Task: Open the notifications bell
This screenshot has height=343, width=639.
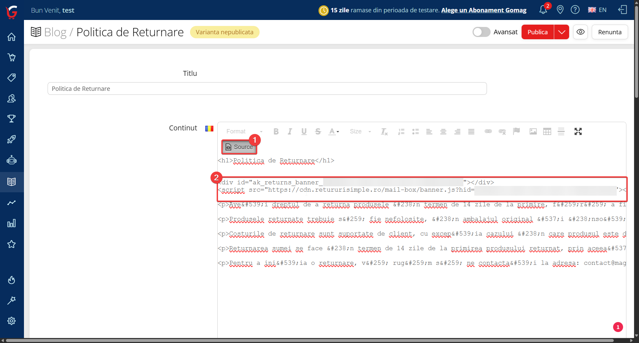Action: pyautogui.click(x=543, y=10)
